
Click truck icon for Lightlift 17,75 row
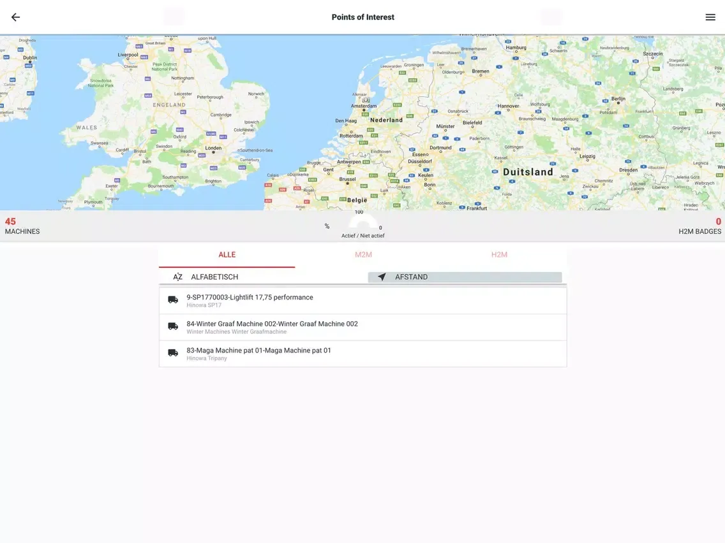(173, 300)
